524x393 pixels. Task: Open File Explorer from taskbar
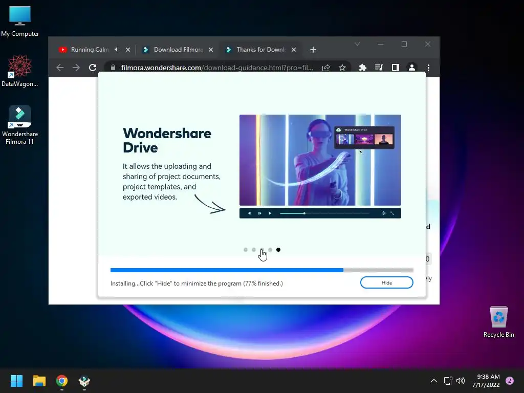click(39, 381)
